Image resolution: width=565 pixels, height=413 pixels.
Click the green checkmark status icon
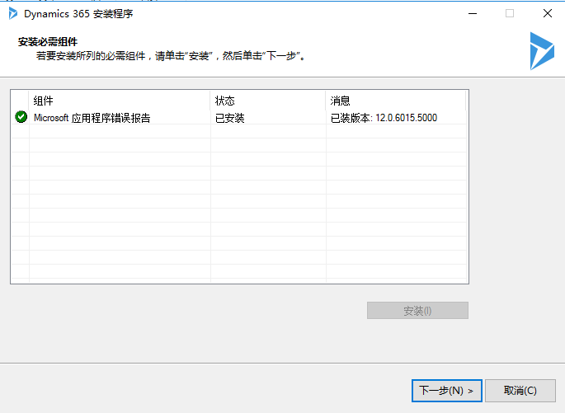pos(21,117)
